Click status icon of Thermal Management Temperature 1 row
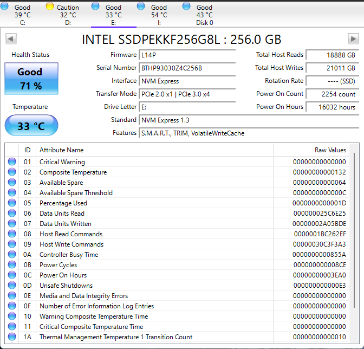This screenshot has width=364, height=349. coord(12,337)
